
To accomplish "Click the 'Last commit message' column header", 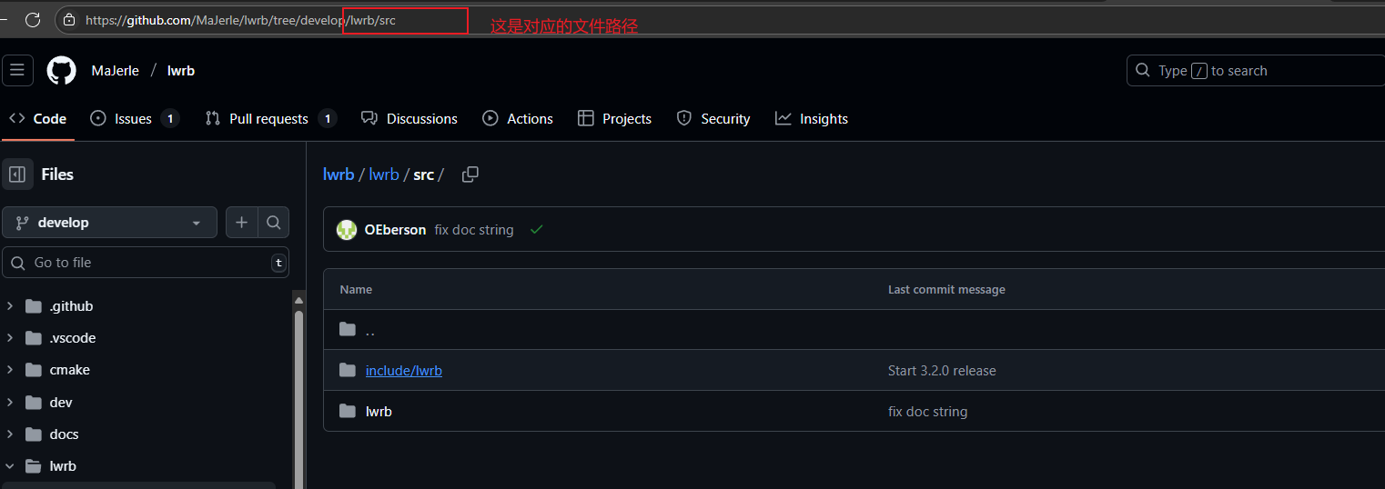I will pos(946,289).
